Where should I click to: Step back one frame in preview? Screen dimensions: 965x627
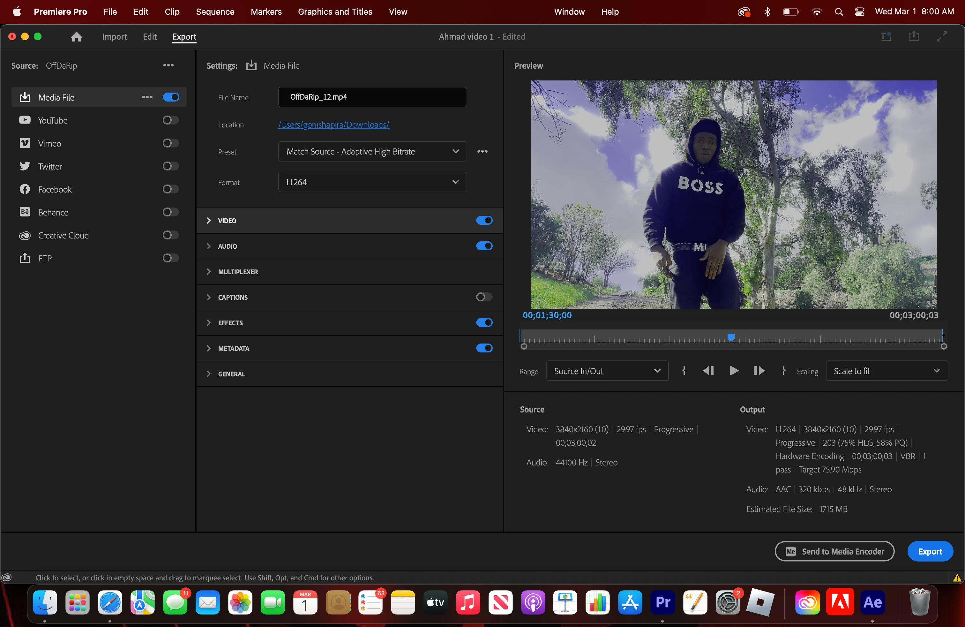[708, 371]
